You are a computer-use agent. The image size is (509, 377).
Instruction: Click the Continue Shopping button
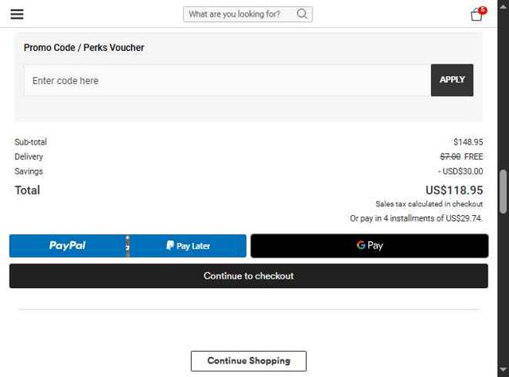pyautogui.click(x=248, y=360)
